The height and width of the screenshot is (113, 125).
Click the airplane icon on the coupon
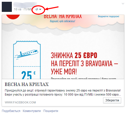point(26,54)
